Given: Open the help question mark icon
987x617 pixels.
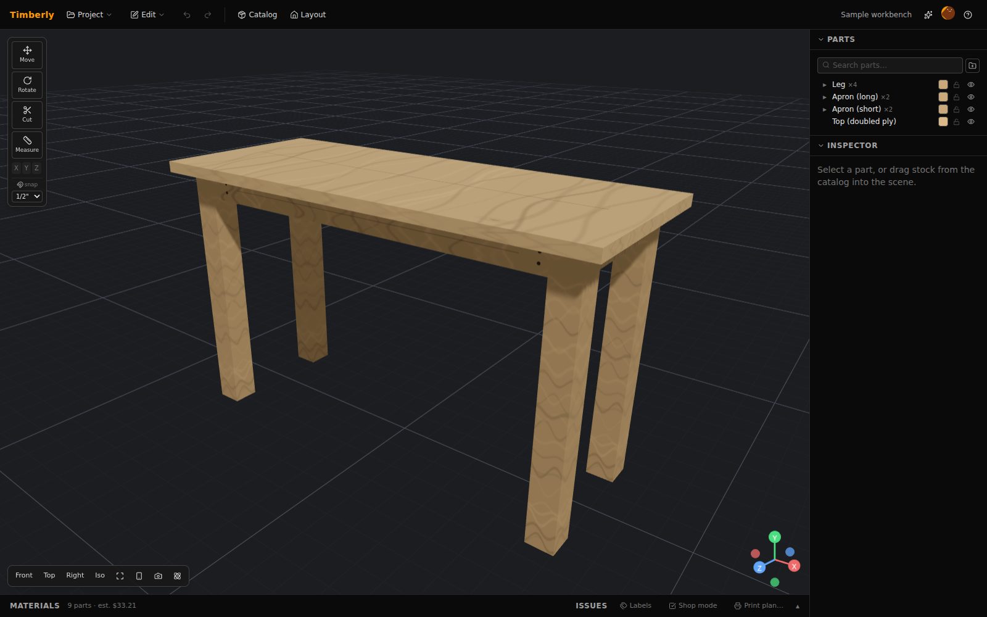Looking at the screenshot, I should point(968,15).
